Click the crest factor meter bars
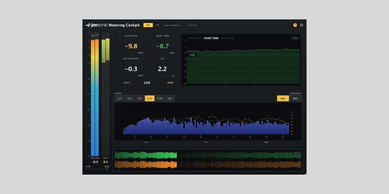The width and height of the screenshot is (389, 194). 106,94
